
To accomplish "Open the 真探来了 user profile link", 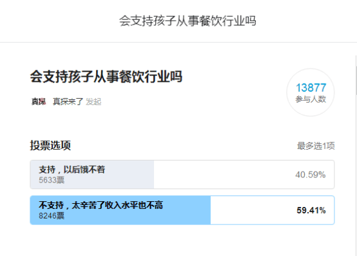I will 68,102.
